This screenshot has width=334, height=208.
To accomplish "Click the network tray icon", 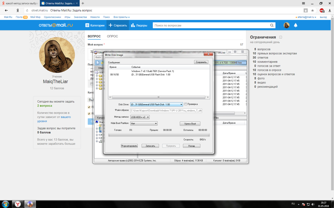I will click(308, 204).
